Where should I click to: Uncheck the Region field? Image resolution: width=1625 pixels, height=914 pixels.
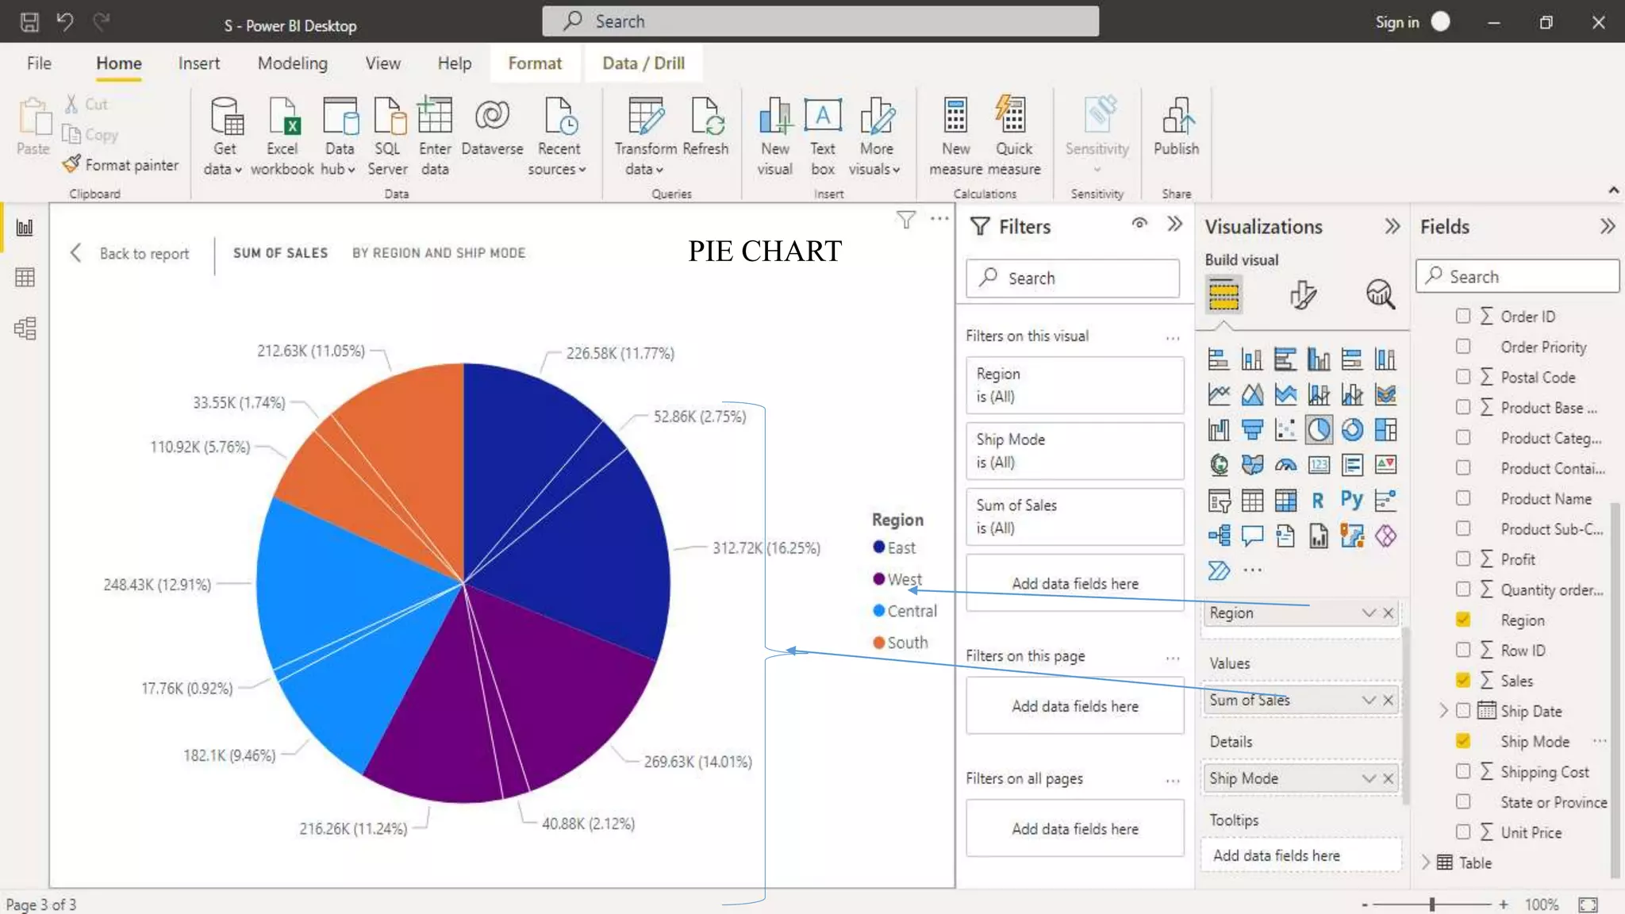pyautogui.click(x=1463, y=620)
